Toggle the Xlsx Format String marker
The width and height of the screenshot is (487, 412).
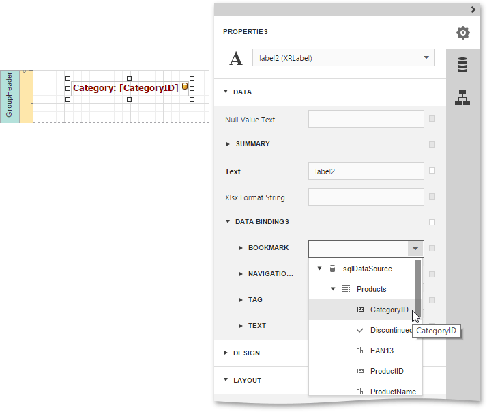point(432,196)
